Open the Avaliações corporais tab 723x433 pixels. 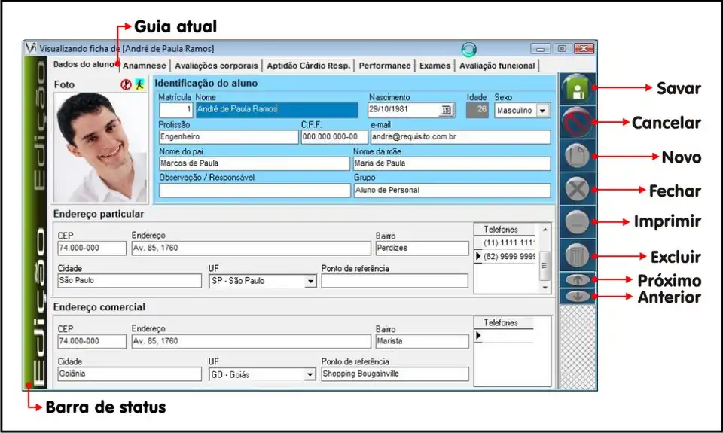pyautogui.click(x=217, y=66)
